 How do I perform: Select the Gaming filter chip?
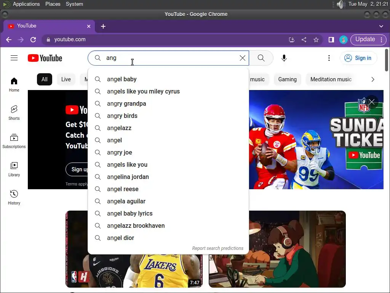point(287,79)
